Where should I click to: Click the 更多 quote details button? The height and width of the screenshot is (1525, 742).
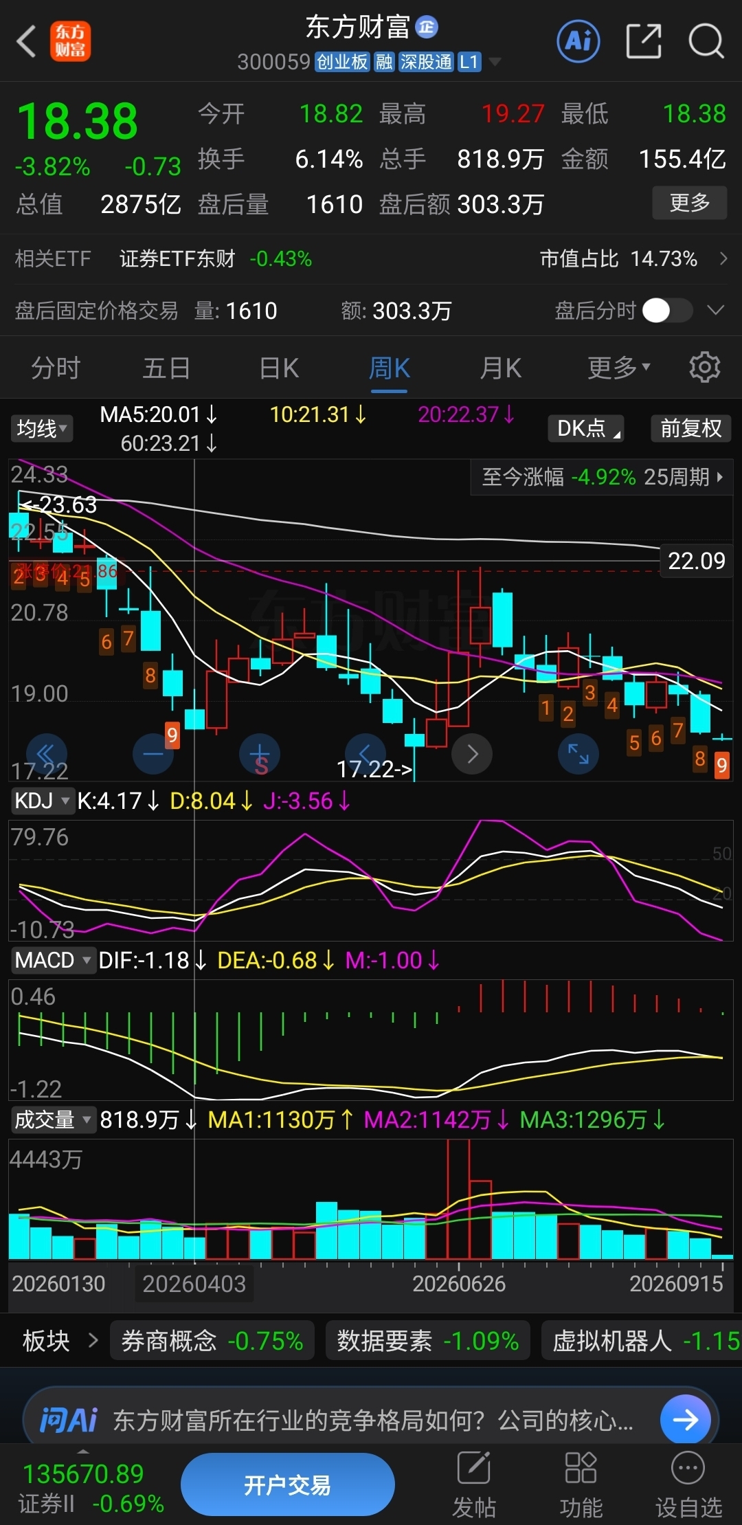coord(689,203)
